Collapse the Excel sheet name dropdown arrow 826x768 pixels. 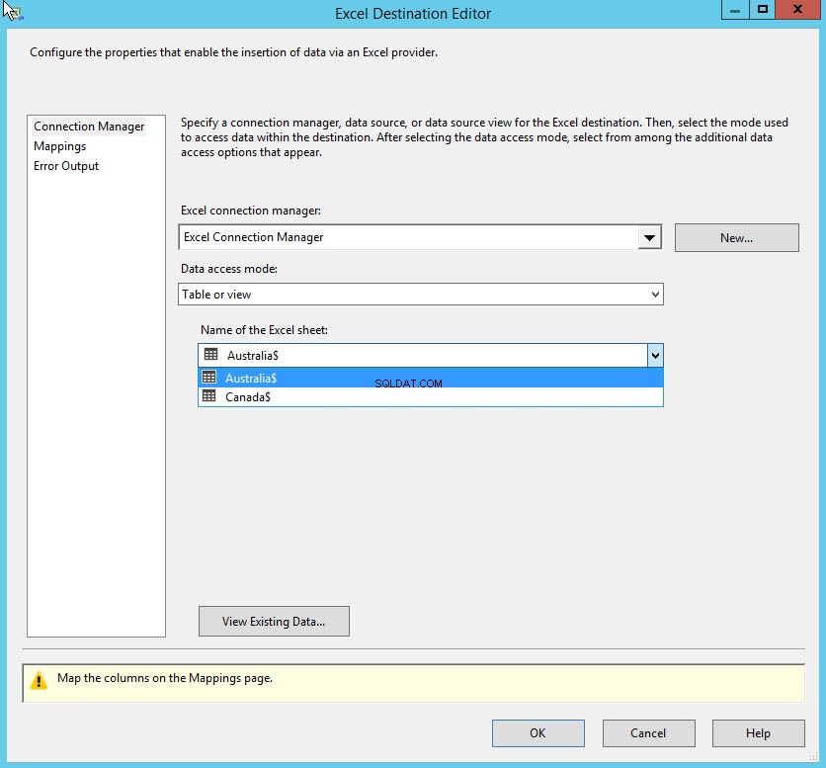[x=655, y=355]
